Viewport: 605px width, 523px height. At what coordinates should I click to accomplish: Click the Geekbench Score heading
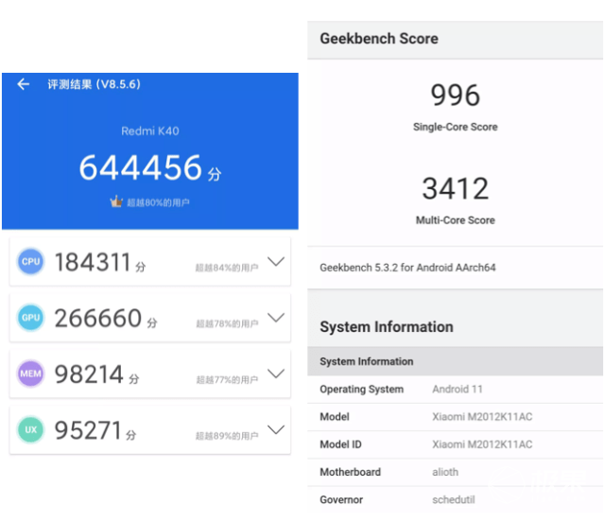pos(379,39)
